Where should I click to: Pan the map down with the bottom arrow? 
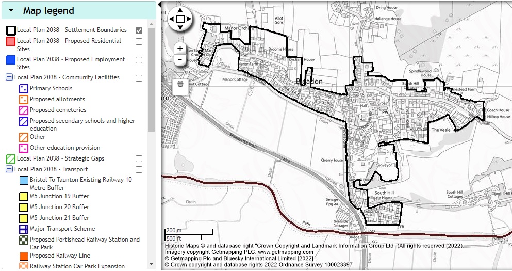(x=179, y=27)
